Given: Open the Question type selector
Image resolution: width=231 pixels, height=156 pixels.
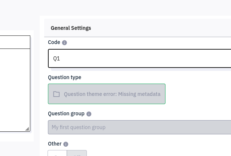Looking at the screenshot, I should point(107,94).
